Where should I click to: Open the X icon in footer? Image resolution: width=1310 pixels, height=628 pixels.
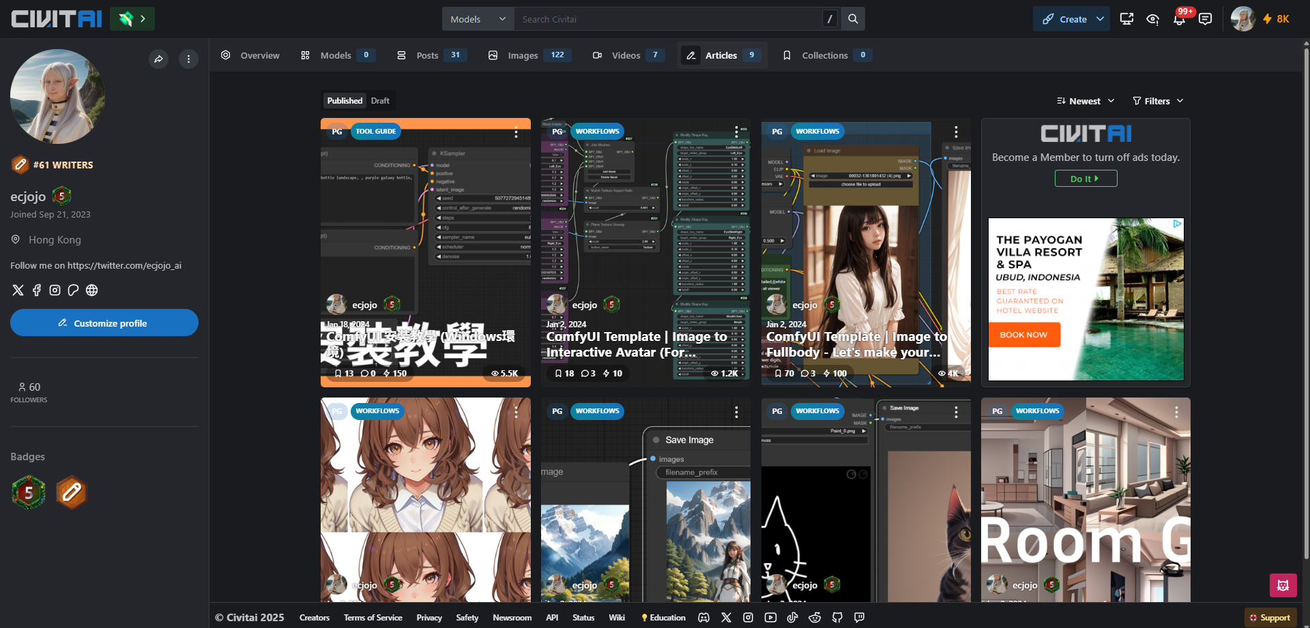(726, 618)
